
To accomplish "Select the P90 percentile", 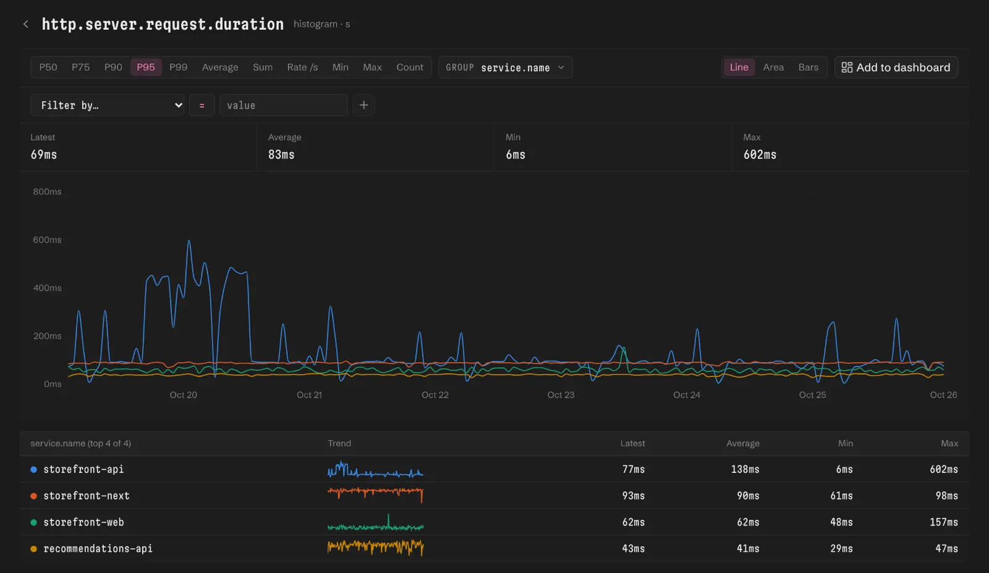I will (x=113, y=67).
